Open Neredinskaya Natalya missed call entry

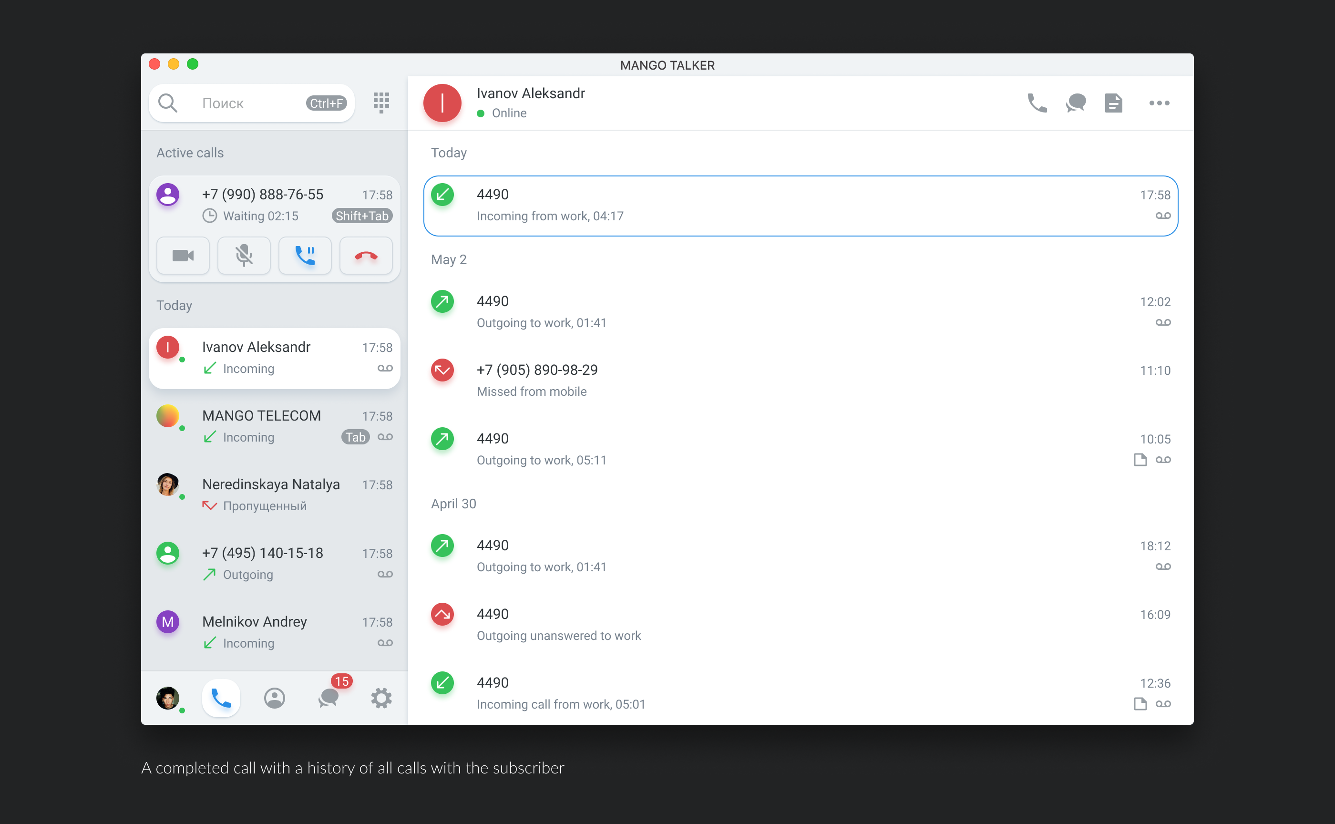(x=275, y=495)
